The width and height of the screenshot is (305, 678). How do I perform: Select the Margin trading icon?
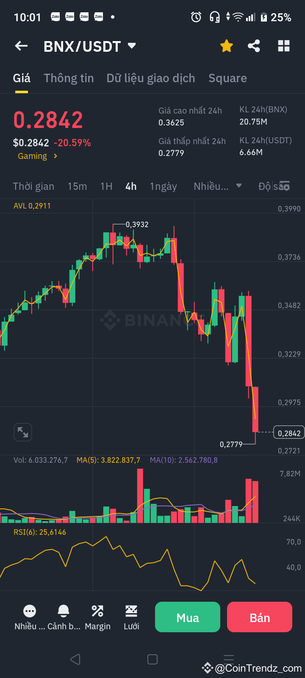(x=97, y=617)
